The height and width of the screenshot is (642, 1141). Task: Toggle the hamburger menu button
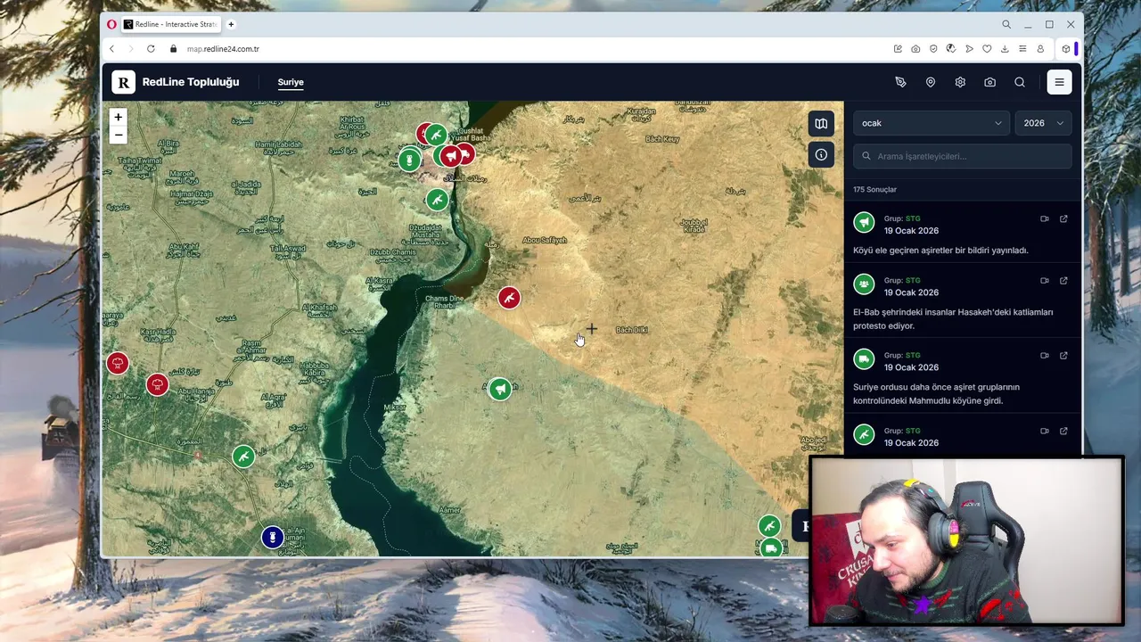tap(1059, 82)
